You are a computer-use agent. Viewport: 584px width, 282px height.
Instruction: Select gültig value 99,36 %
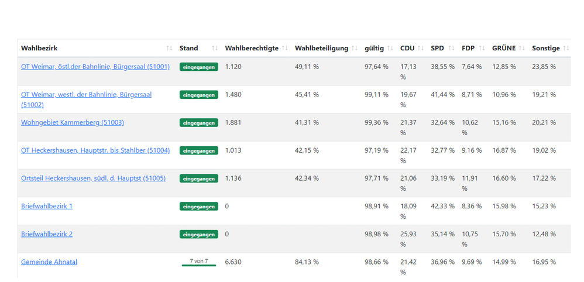click(376, 122)
